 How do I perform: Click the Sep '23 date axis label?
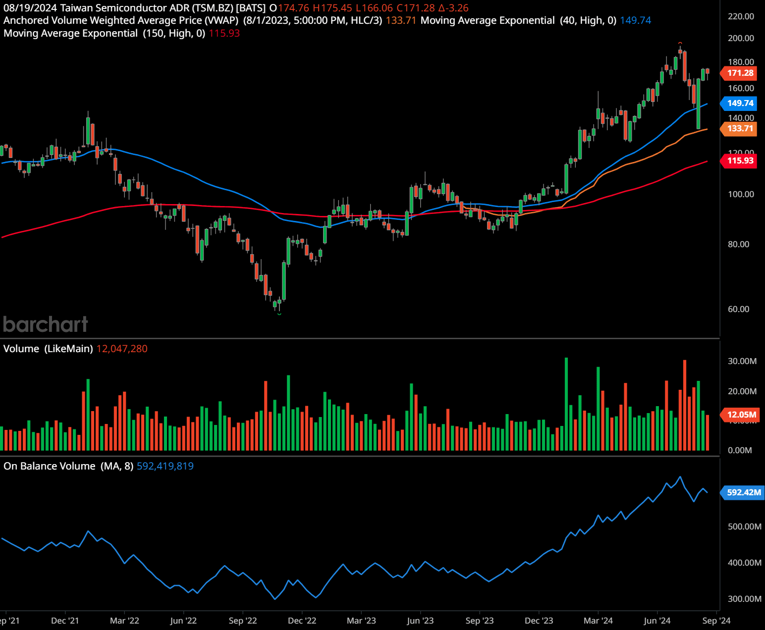point(480,621)
